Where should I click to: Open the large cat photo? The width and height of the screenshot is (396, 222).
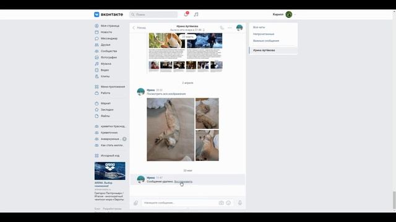pyautogui.click(x=171, y=129)
